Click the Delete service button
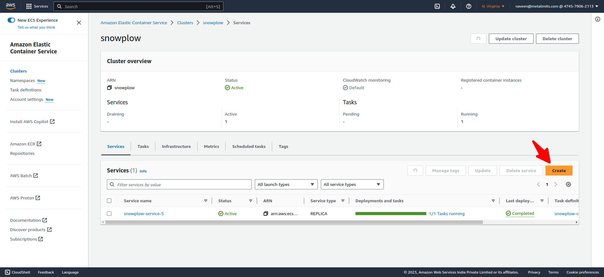This screenshot has width=604, height=277. [521, 171]
